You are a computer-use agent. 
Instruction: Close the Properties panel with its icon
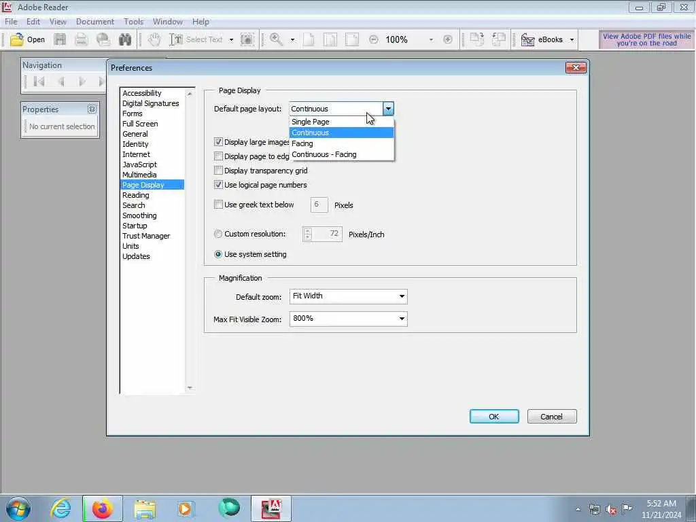click(92, 109)
